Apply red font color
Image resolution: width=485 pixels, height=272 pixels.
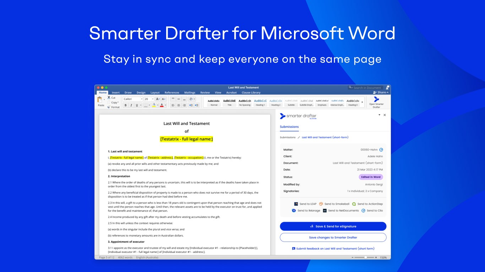[162, 105]
